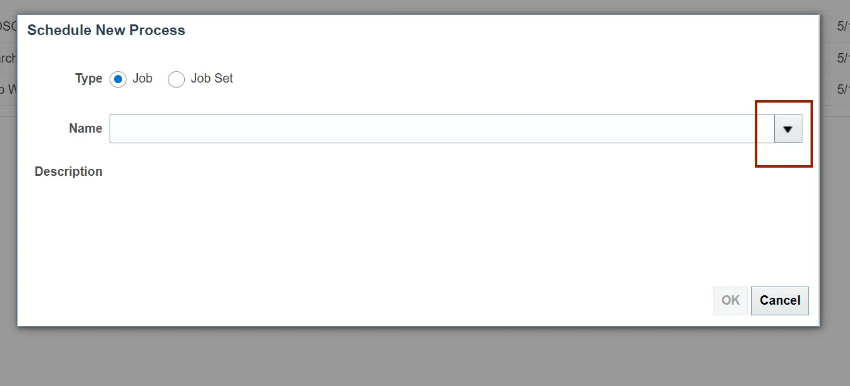The width and height of the screenshot is (850, 386).
Task: Click the Name field label
Action: tap(86, 128)
